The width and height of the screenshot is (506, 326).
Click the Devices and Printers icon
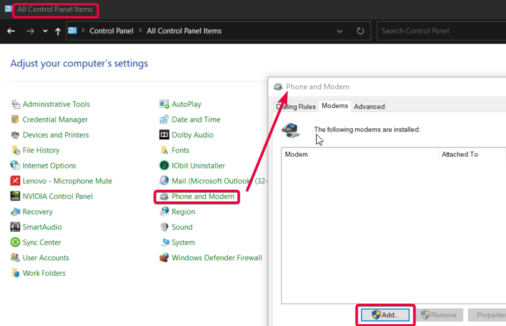[15, 135]
